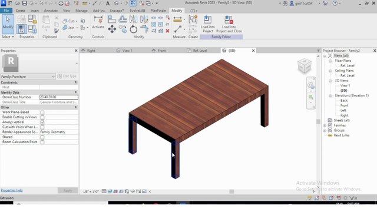Uncheck the Always vertical checkbox
Image resolution: width=377 pixels, height=212 pixels.
pos(42,122)
